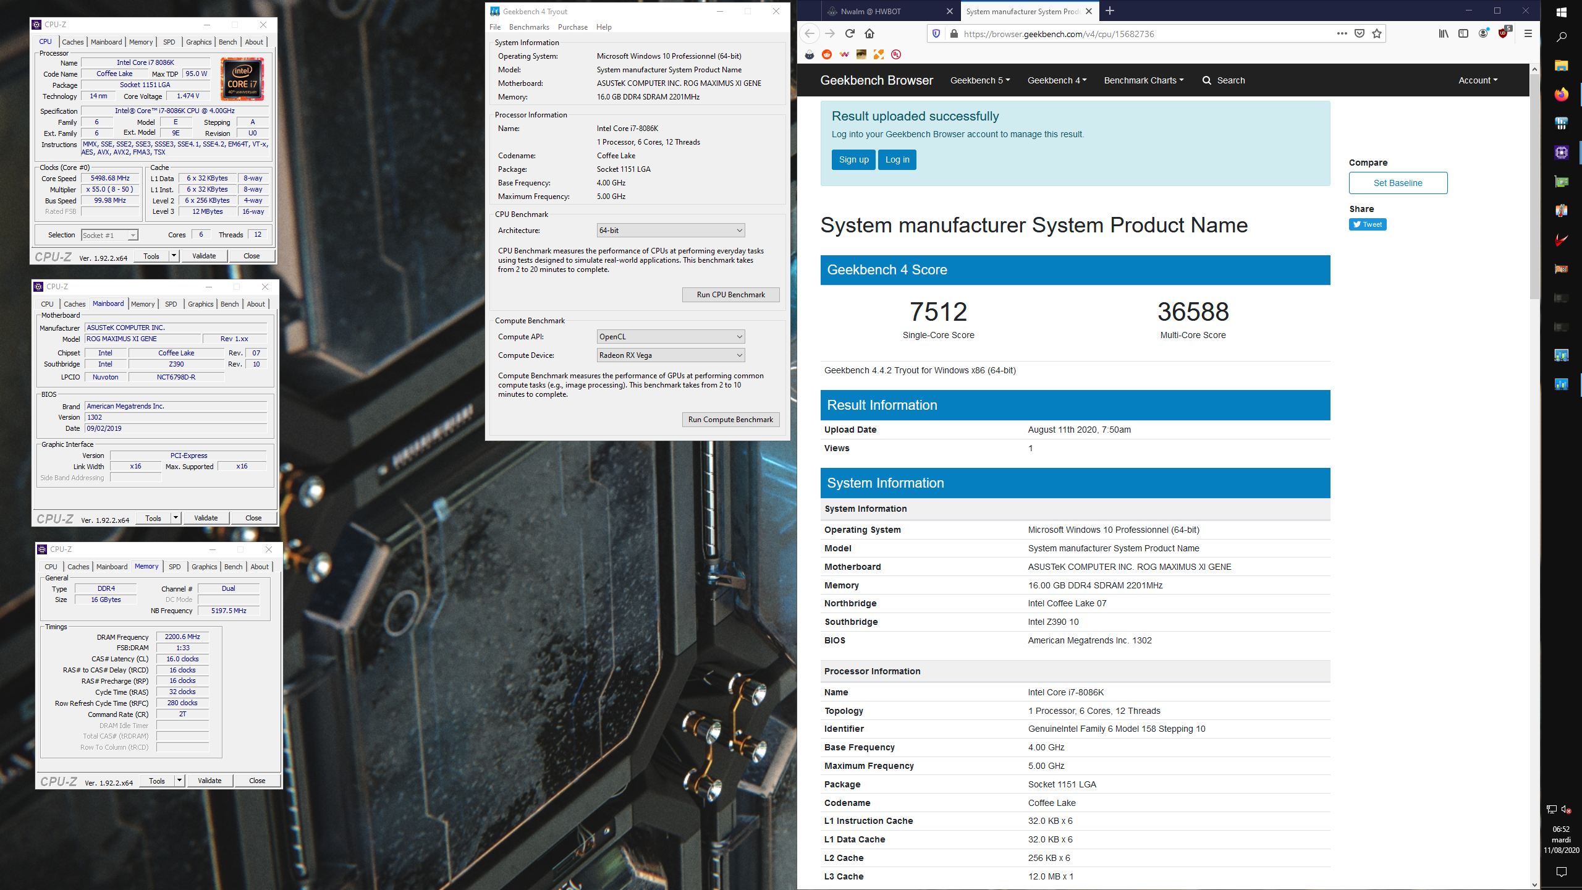Open the Firefox account icon
This screenshot has height=890, width=1582.
tap(1483, 33)
